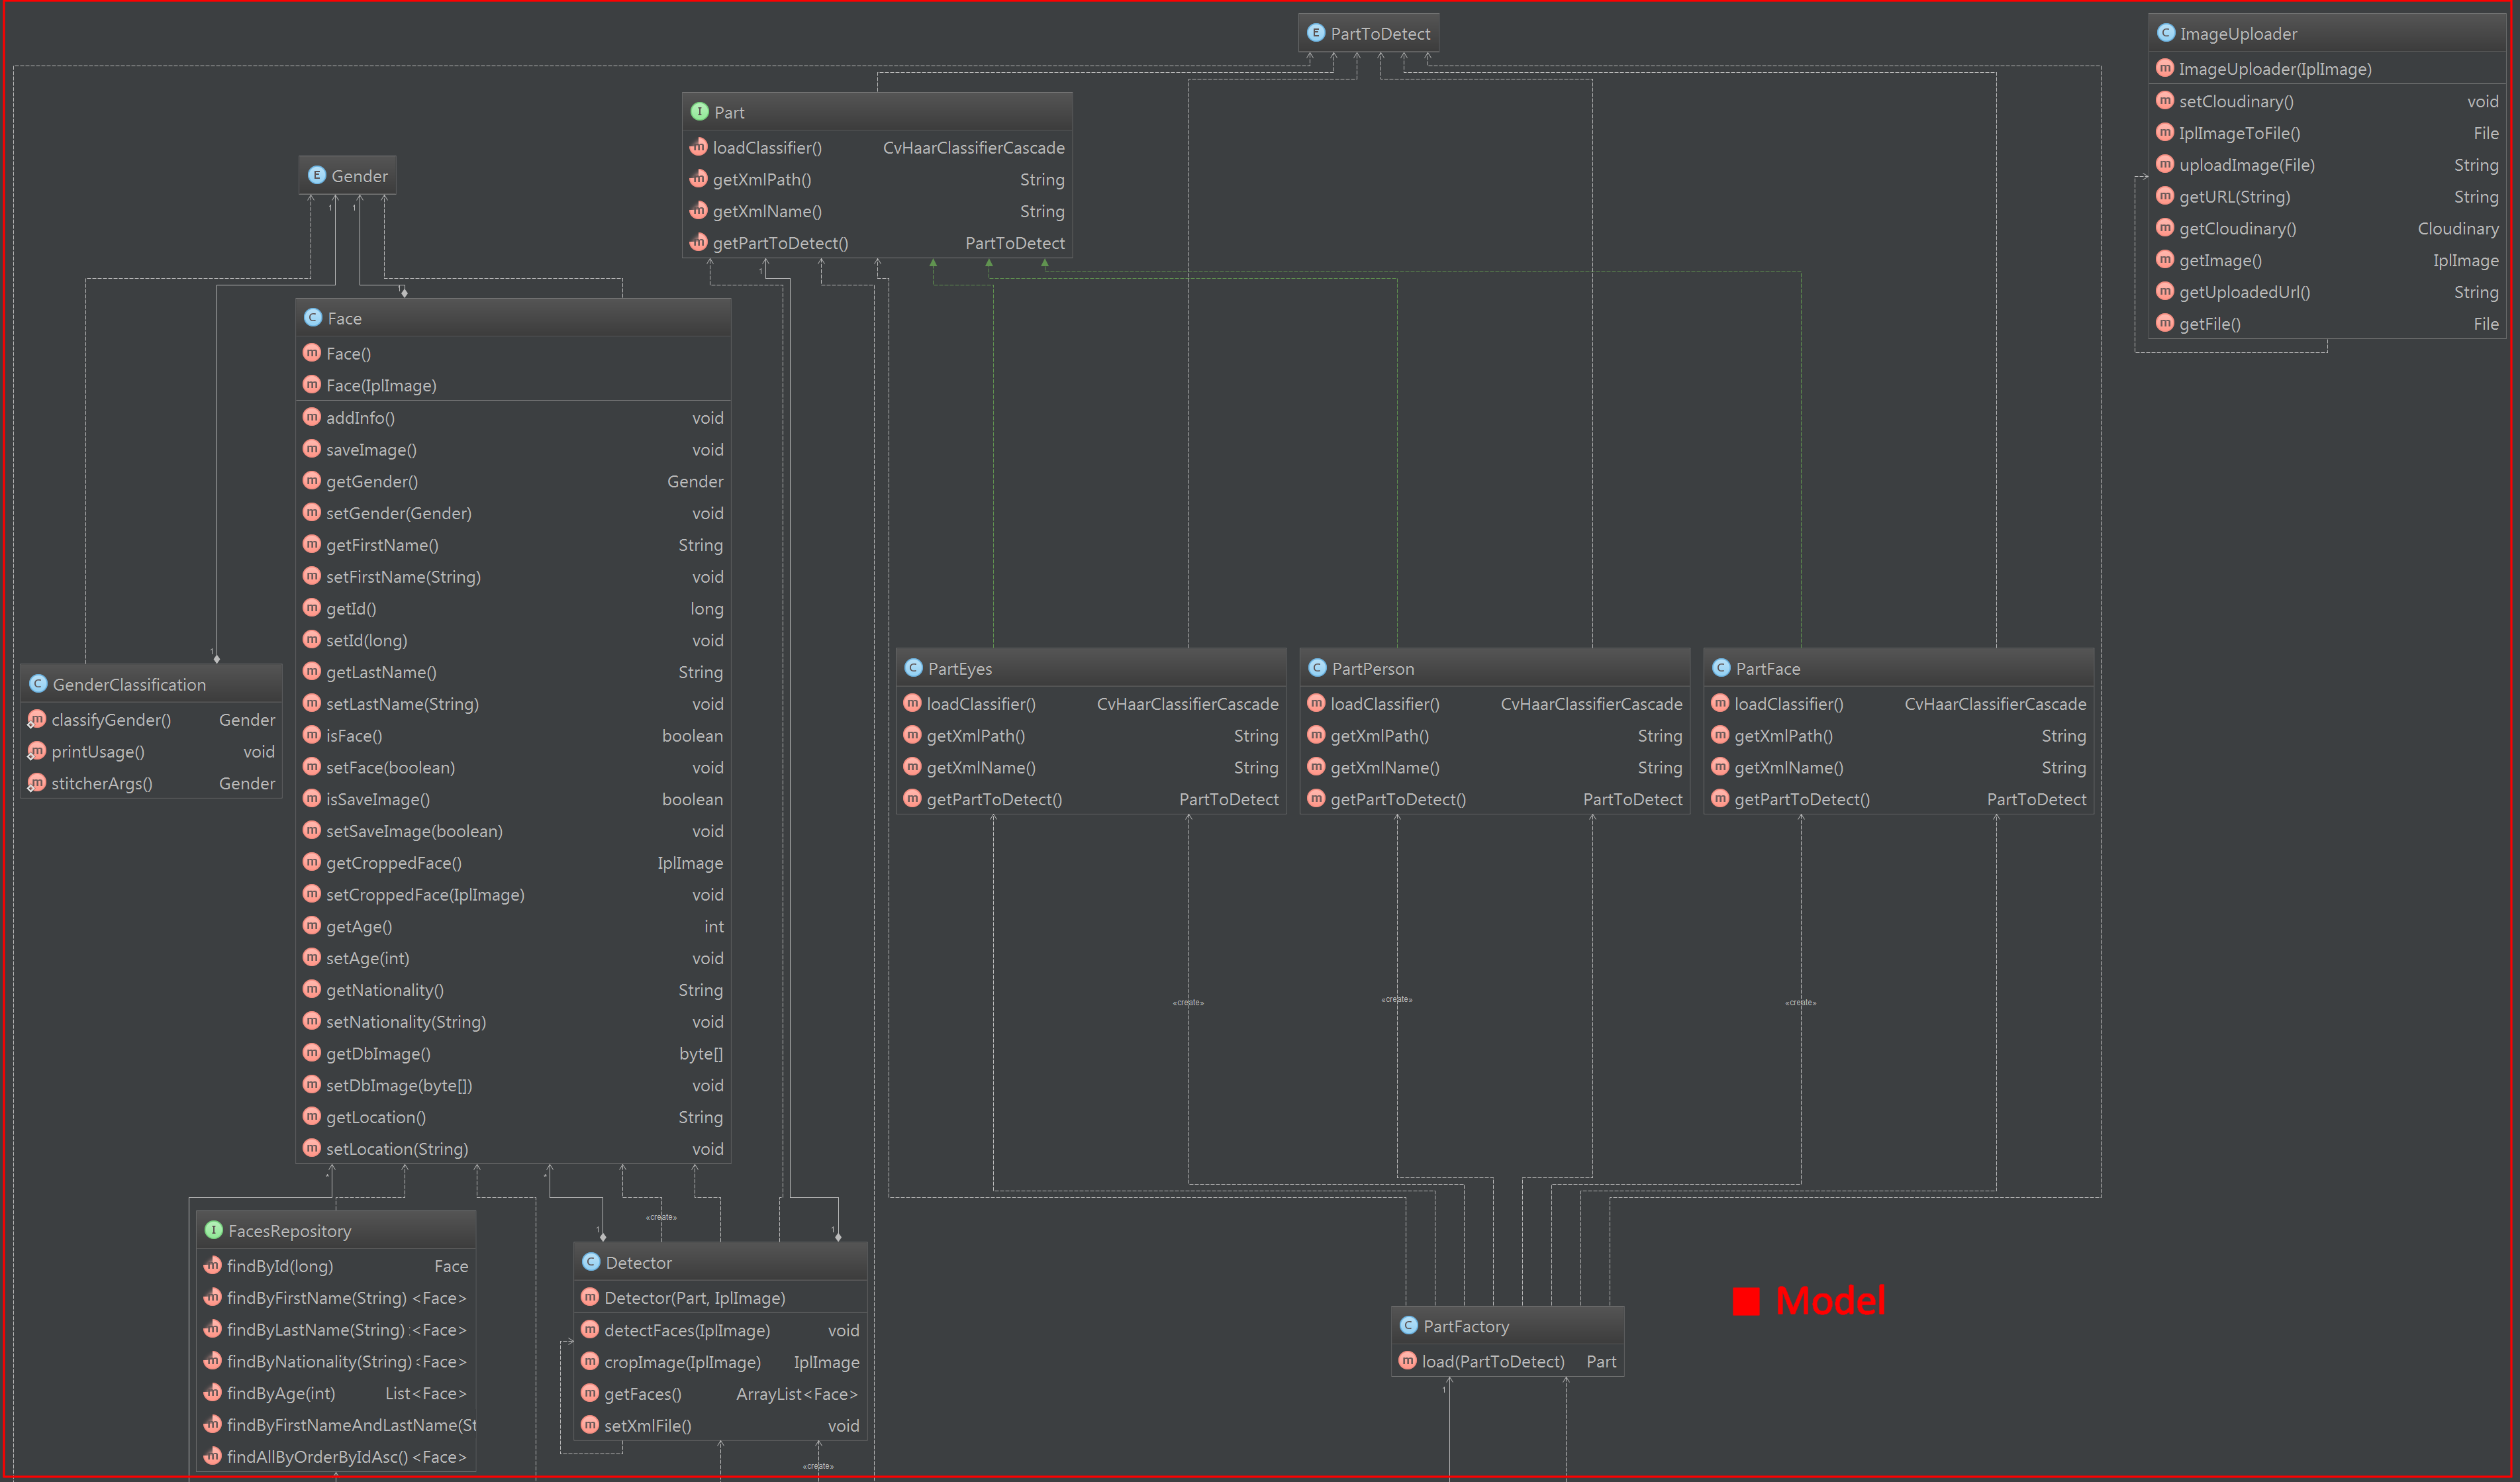Select getGender() method in Face
2520x1482 pixels.
click(x=372, y=481)
